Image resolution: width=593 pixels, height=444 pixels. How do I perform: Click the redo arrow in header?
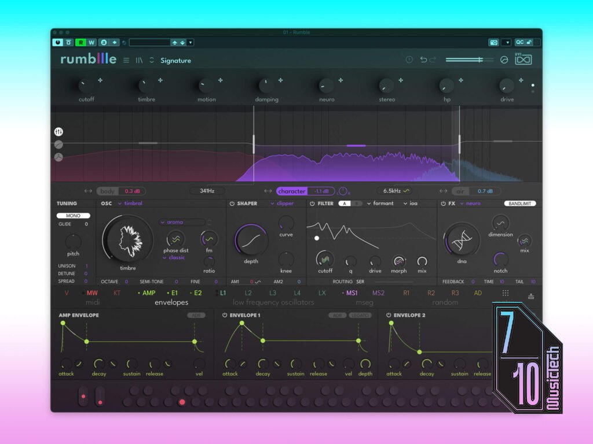433,60
